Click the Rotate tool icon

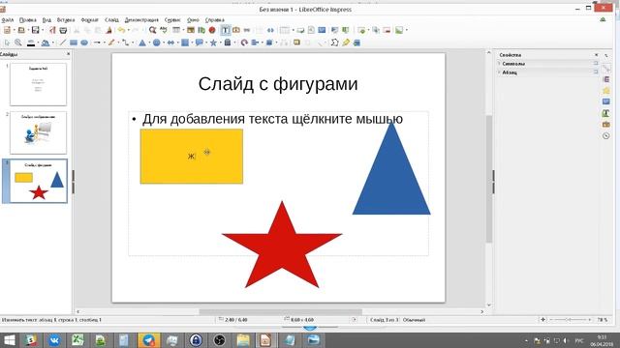[x=244, y=43]
